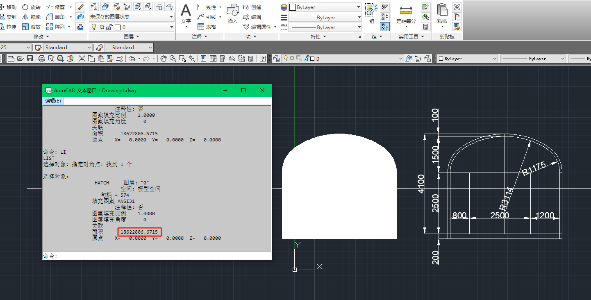Viewport: 591px width, 300px height.
Task: Select the Linear dimension (线性) tool
Action: coord(207,7)
